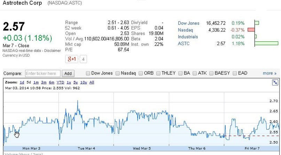Show All price history
Screen dimensions: 281x155
[92, 82]
